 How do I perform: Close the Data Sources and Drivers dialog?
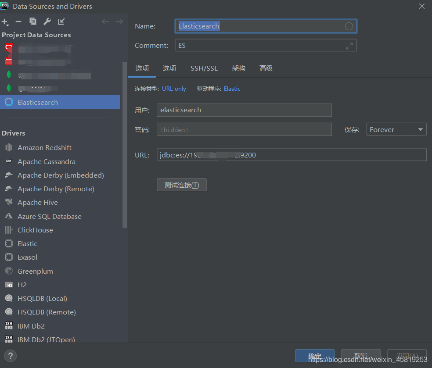click(x=422, y=6)
